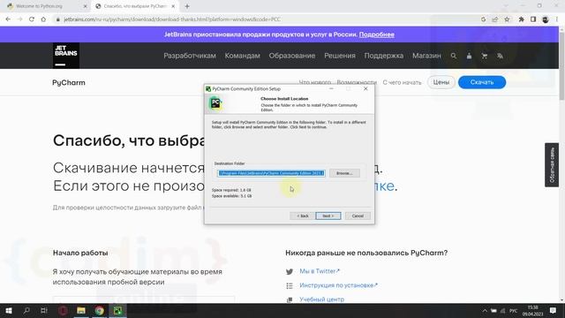565x318 pixels.
Task: Open the Windows Start menu
Action: pyautogui.click(x=9, y=310)
